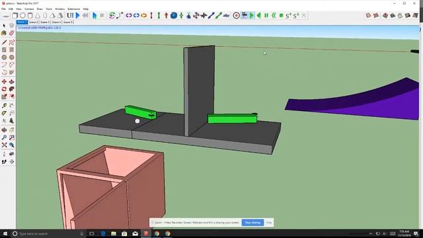Select the Zoom Extents tool
Image resolution: width=423 pixels, height=238 pixels.
[x=4, y=145]
